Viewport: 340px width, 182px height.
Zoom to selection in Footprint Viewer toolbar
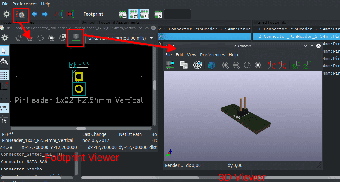click(x=63, y=38)
